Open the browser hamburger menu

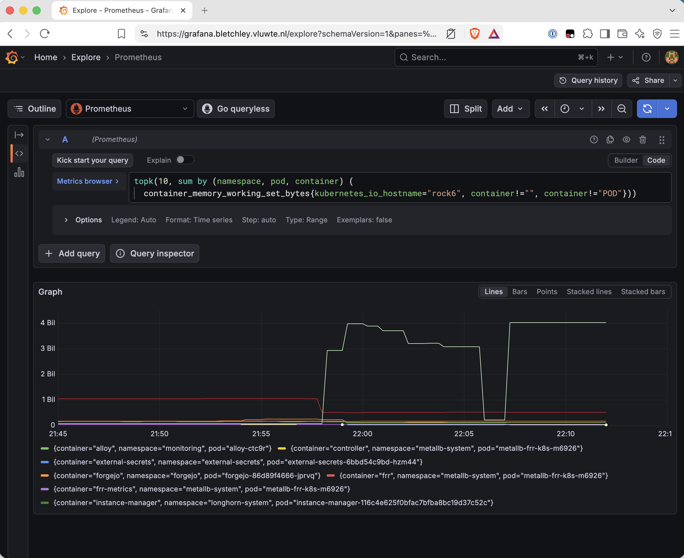(674, 33)
